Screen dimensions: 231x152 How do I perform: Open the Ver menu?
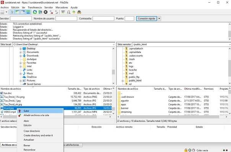pyautogui.click(x=23, y=7)
